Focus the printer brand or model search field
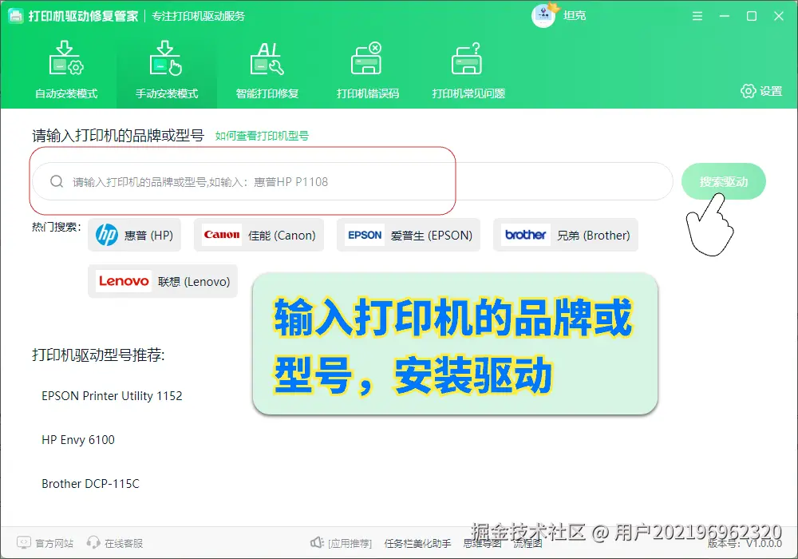The width and height of the screenshot is (798, 559). pyautogui.click(x=352, y=181)
